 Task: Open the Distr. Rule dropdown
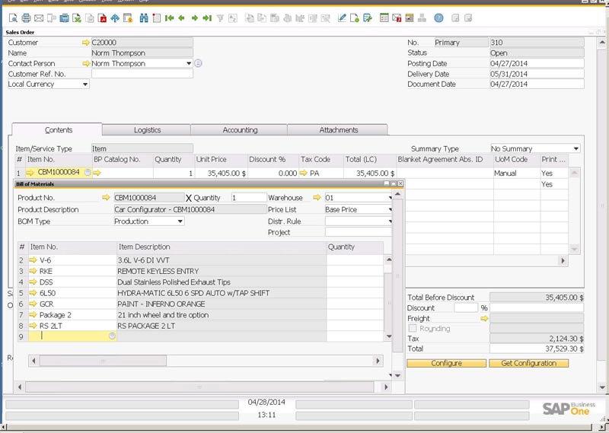pos(390,221)
